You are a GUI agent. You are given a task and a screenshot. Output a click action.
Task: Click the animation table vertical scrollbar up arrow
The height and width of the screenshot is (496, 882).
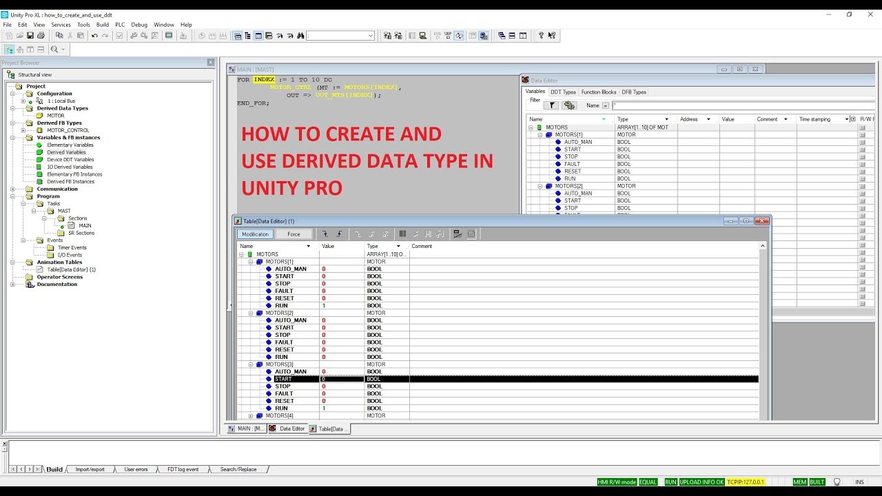click(762, 246)
